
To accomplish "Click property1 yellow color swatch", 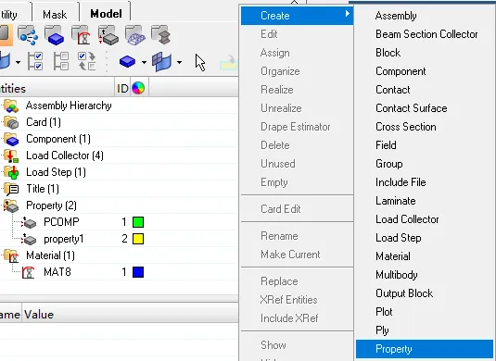I will [x=138, y=239].
